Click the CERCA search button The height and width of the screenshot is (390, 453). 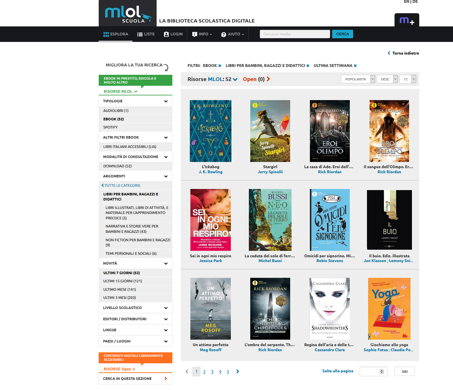342,34
